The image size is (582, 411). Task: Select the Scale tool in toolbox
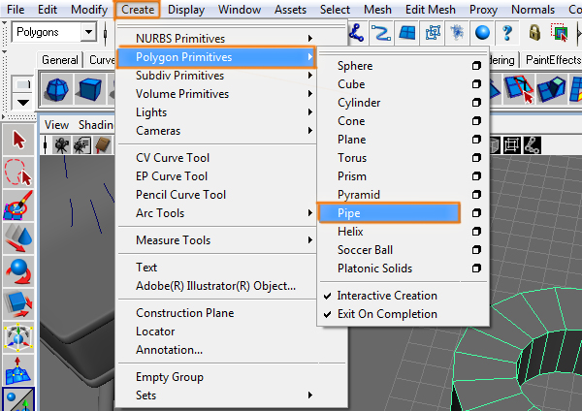[18, 305]
